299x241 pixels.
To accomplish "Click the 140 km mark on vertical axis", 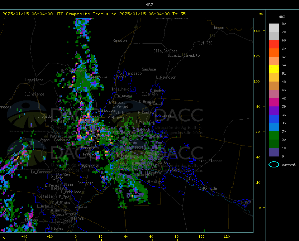I will pos(256,31).
